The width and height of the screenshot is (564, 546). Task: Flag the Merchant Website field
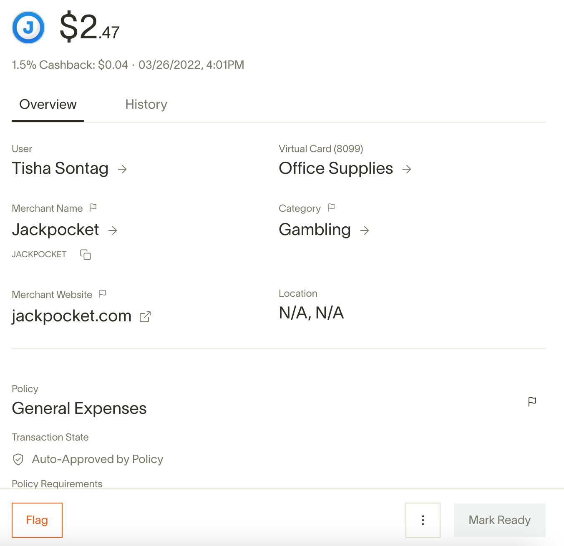pos(103,294)
